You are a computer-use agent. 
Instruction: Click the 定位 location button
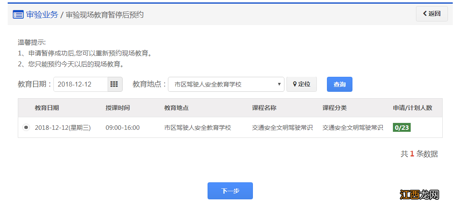click(301, 84)
